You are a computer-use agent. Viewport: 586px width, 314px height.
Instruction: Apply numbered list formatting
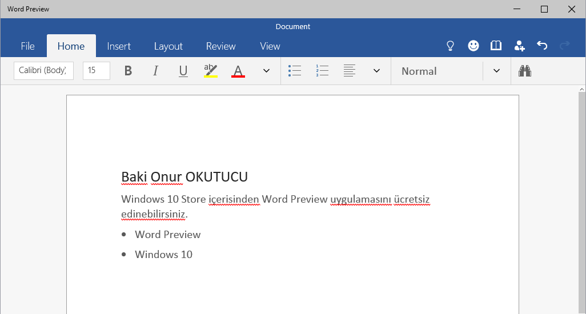pos(322,71)
